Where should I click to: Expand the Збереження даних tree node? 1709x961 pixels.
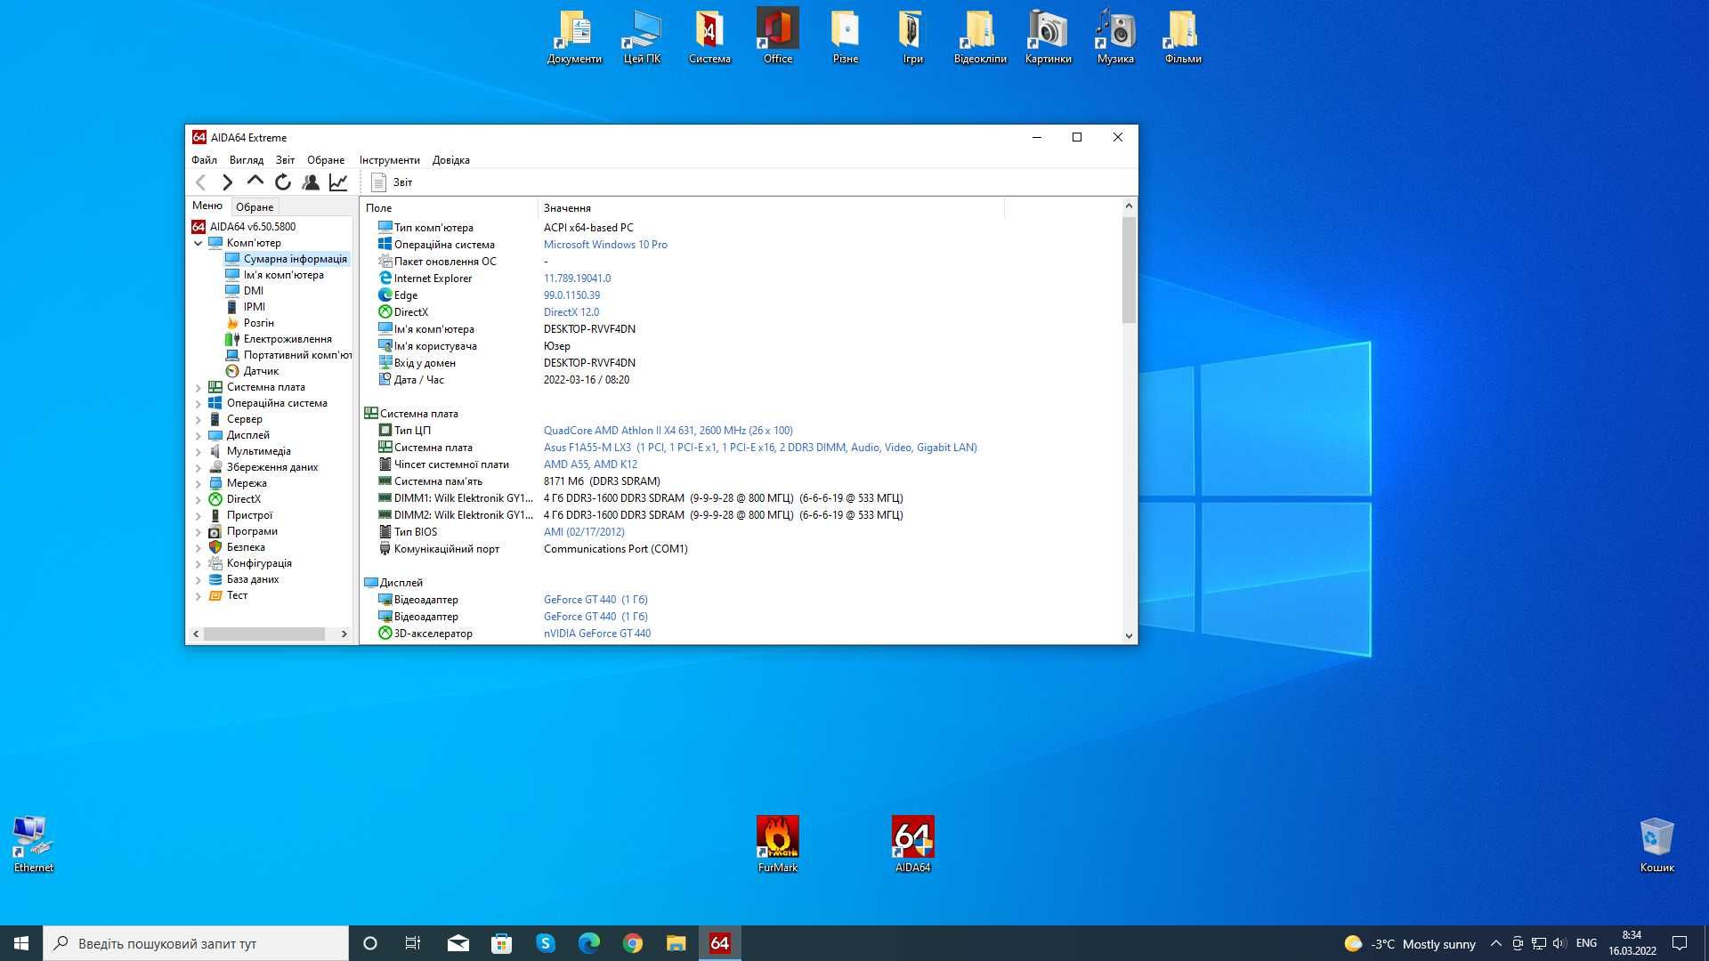click(x=198, y=467)
